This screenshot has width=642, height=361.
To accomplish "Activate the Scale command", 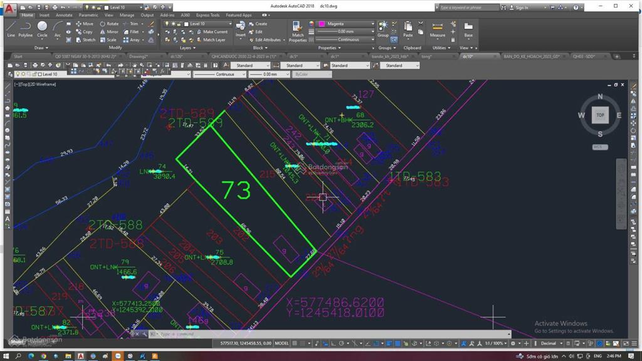I will [108, 39].
